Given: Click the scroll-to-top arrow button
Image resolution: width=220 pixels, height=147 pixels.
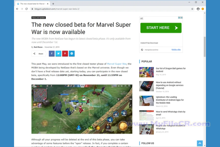Looking at the screenshot, I should tap(200, 143).
